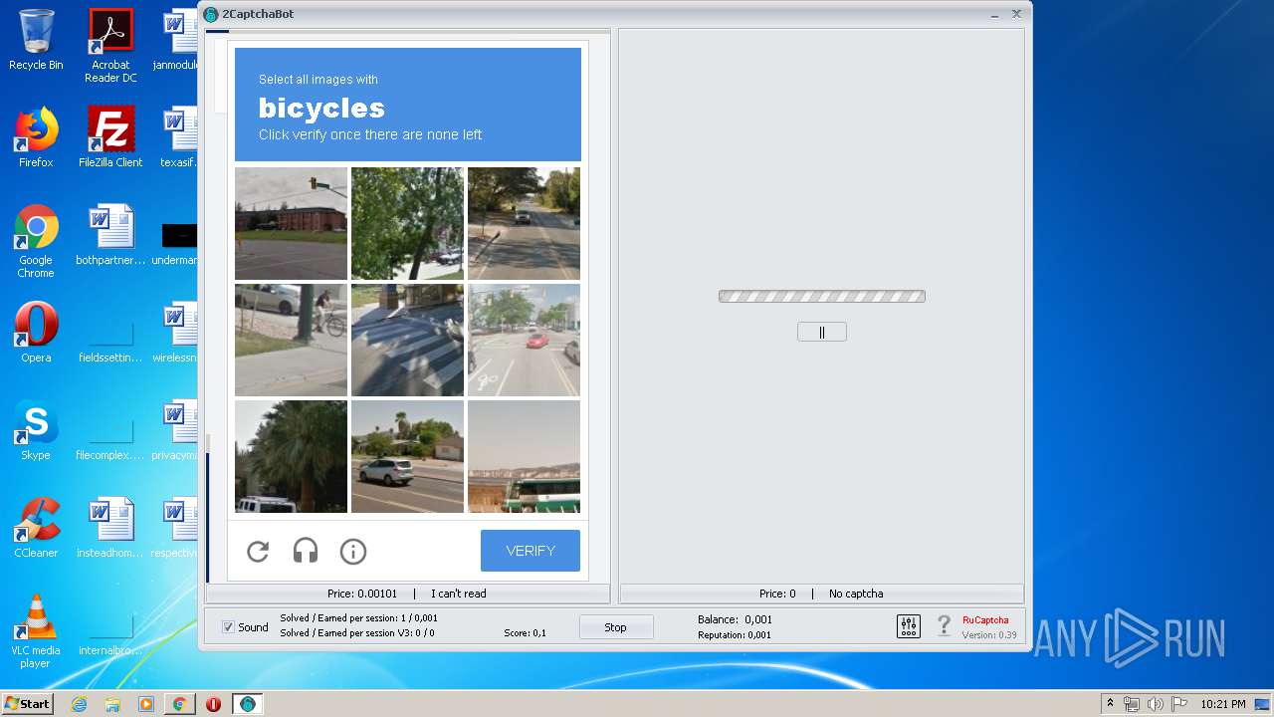
Task: Click the 'No captcha' status text
Action: click(856, 594)
